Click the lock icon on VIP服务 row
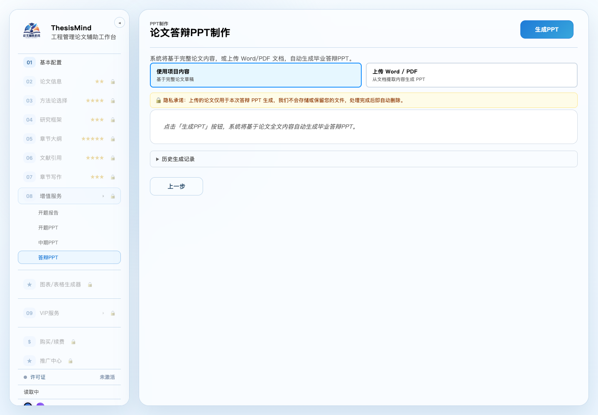Image resolution: width=598 pixels, height=415 pixels. coord(113,313)
